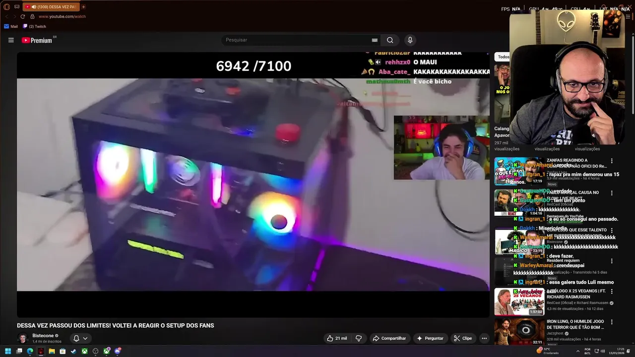Open a new browser tab
The height and width of the screenshot is (357, 635).
(x=83, y=7)
